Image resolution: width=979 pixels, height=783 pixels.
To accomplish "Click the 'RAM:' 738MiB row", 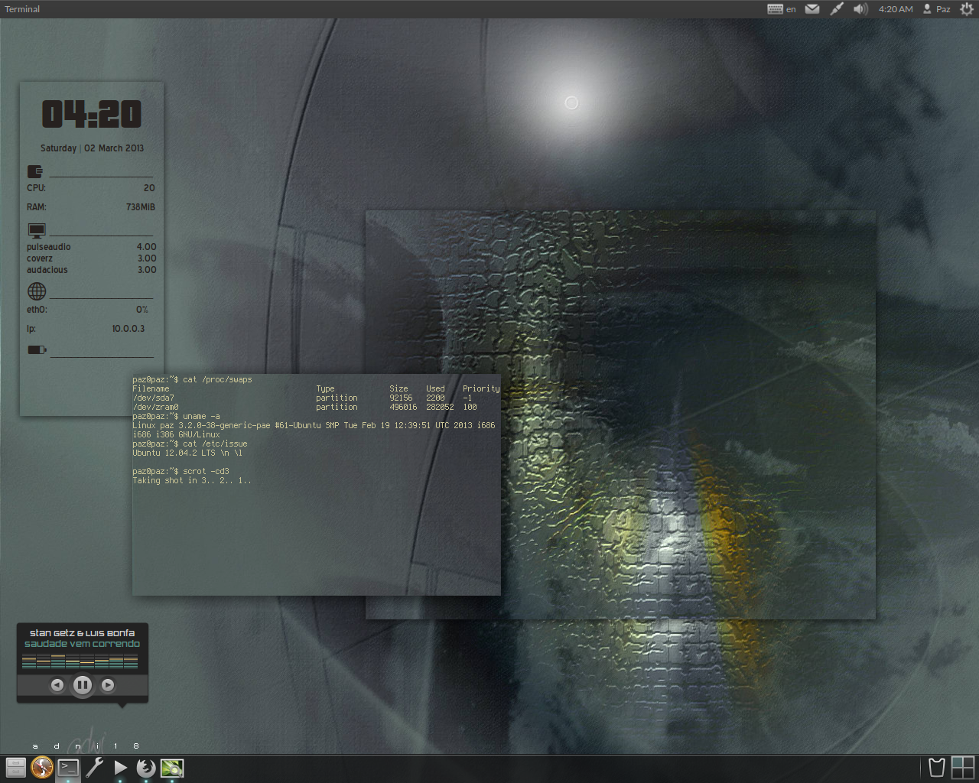I will click(91, 207).
